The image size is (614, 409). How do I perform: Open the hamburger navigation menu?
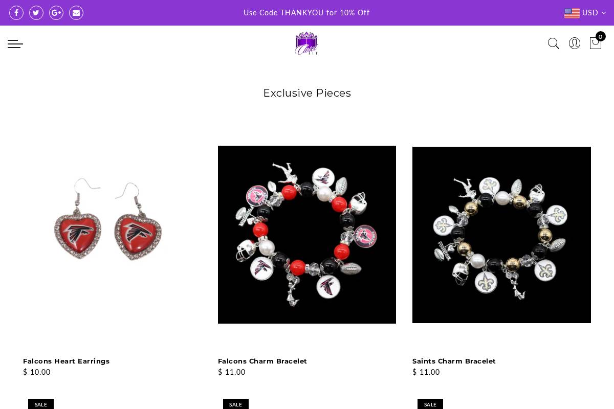pos(15,44)
